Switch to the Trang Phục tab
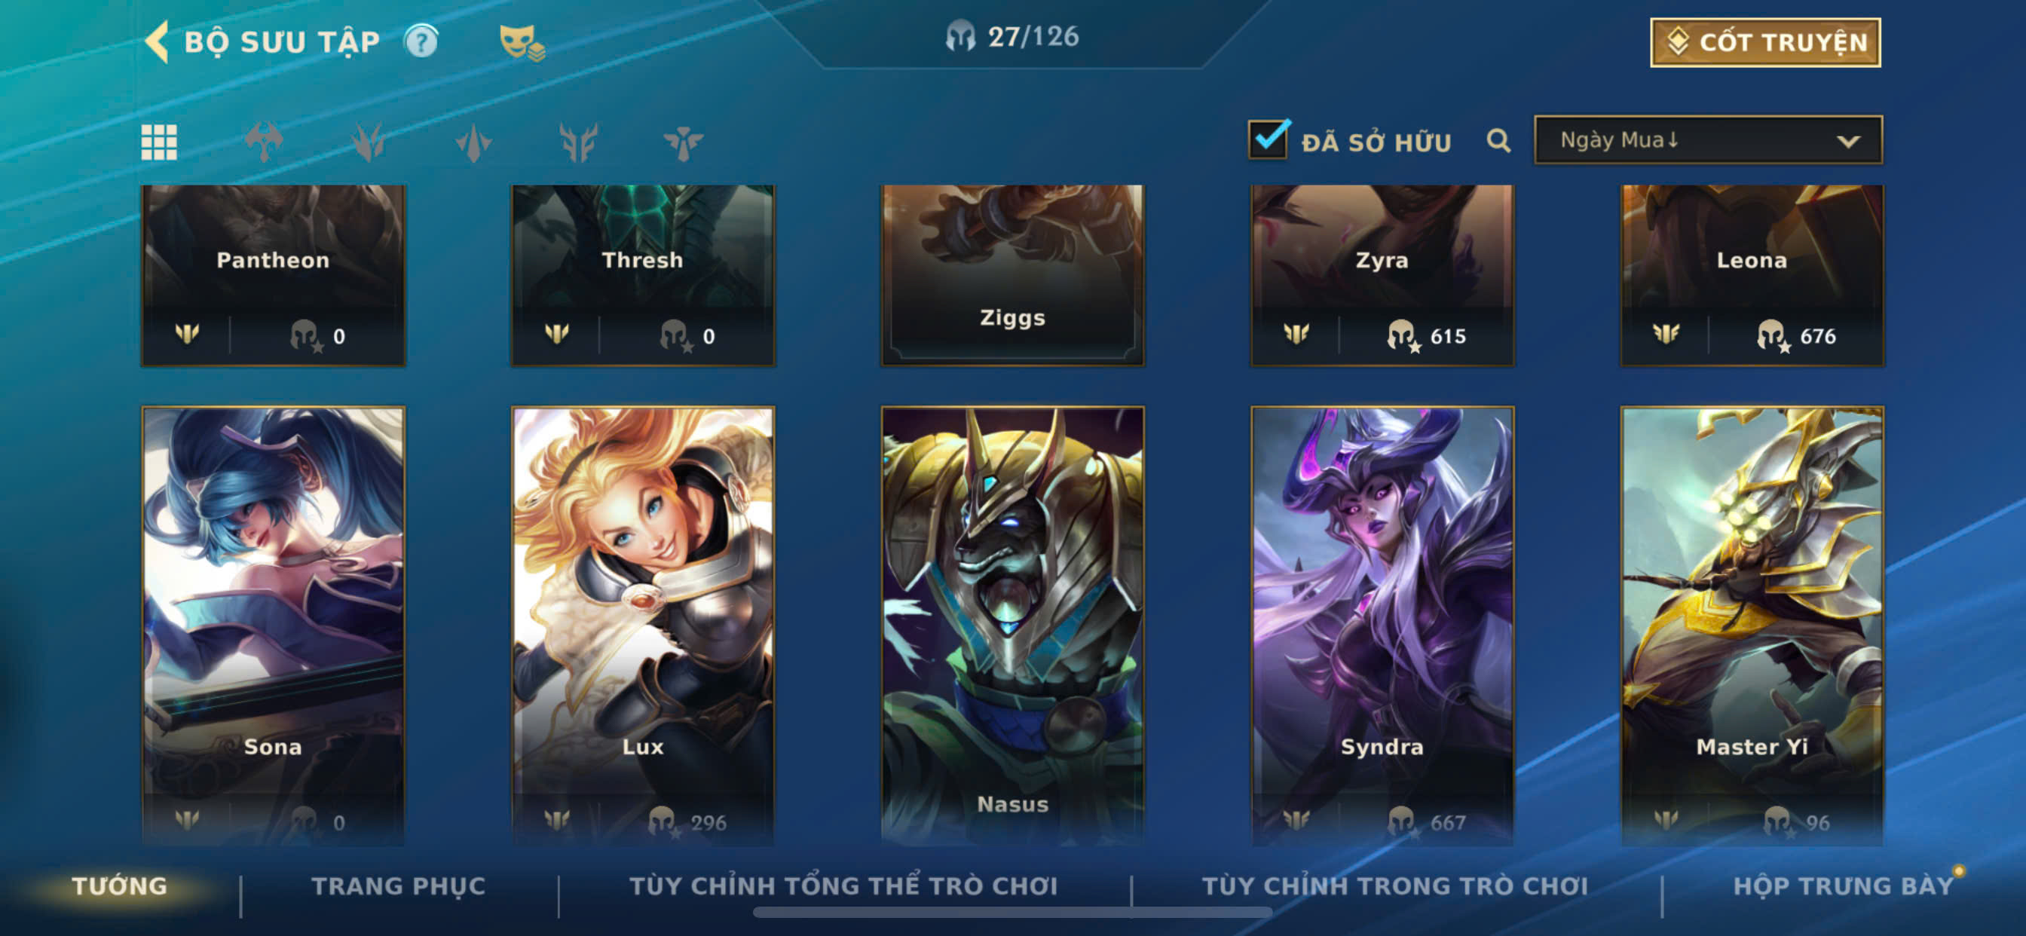This screenshot has width=2026, height=936. coord(399,886)
